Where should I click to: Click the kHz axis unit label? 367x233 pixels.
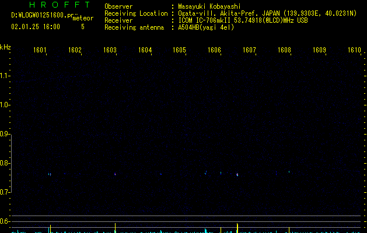(x=5, y=47)
